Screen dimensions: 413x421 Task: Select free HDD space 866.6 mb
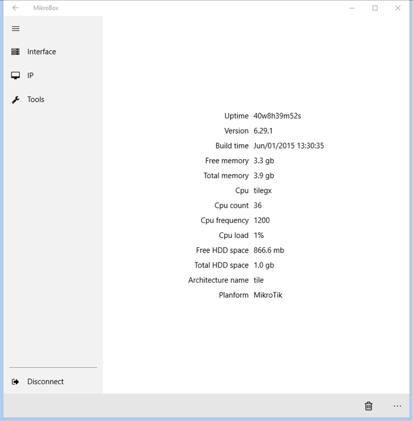[269, 250]
